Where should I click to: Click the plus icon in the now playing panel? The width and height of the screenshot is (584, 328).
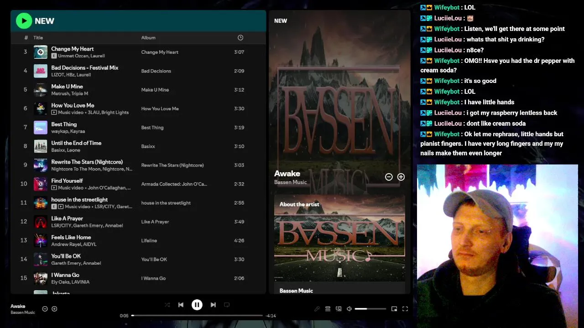(401, 177)
